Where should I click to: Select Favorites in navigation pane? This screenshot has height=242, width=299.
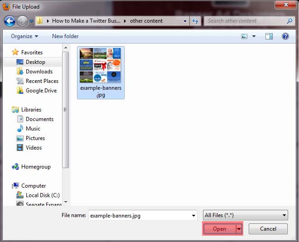pyautogui.click(x=32, y=52)
